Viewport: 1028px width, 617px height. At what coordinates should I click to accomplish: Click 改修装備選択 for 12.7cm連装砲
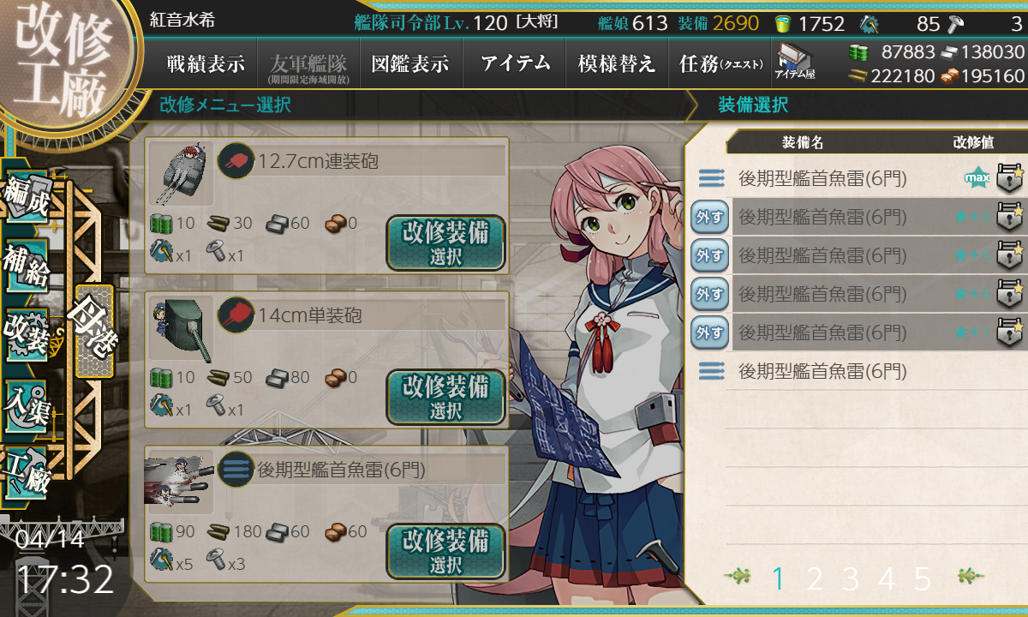[445, 243]
